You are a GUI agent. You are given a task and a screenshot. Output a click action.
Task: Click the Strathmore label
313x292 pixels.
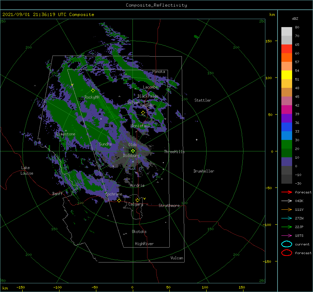click(169, 206)
